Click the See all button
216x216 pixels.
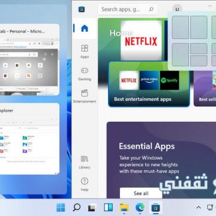click(141, 193)
